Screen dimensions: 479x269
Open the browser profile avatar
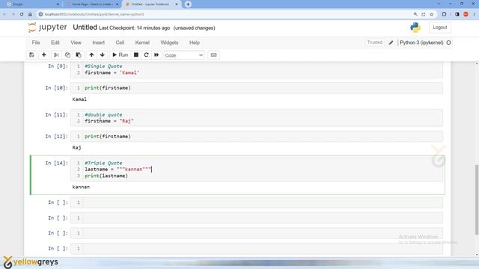point(466,14)
